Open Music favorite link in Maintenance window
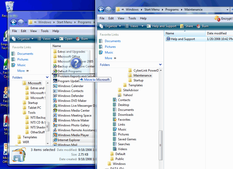 pyautogui.click(x=109, y=52)
